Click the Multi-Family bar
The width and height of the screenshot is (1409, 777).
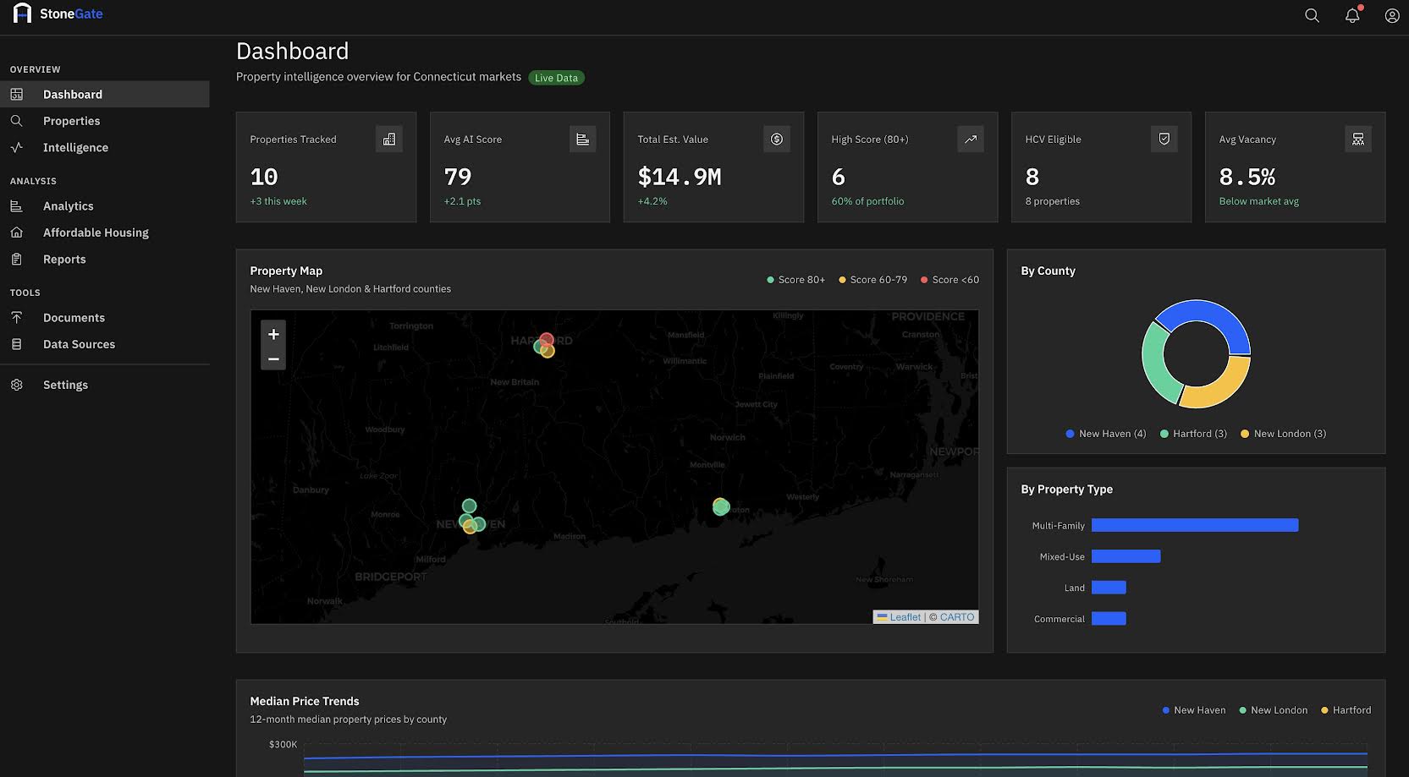(1195, 525)
